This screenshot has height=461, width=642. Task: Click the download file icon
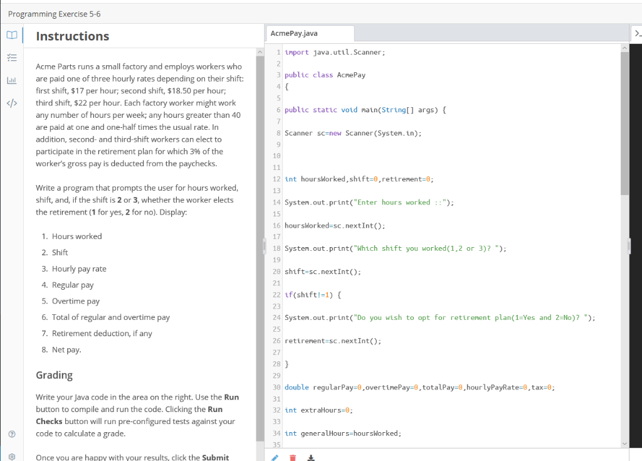[311, 457]
